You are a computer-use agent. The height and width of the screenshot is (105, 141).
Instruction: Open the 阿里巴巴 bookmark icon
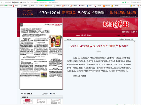point(104,6)
